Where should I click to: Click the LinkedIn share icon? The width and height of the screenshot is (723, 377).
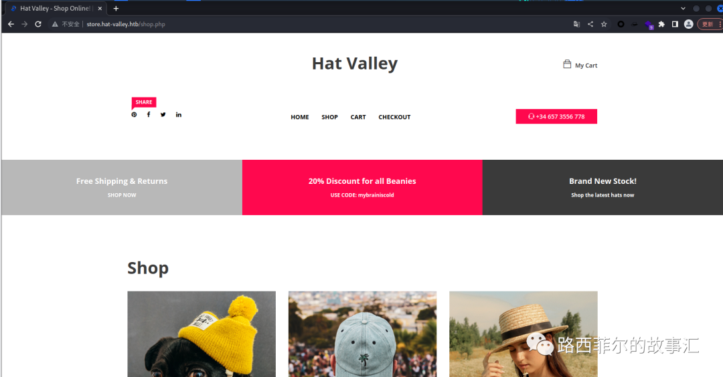tap(179, 114)
